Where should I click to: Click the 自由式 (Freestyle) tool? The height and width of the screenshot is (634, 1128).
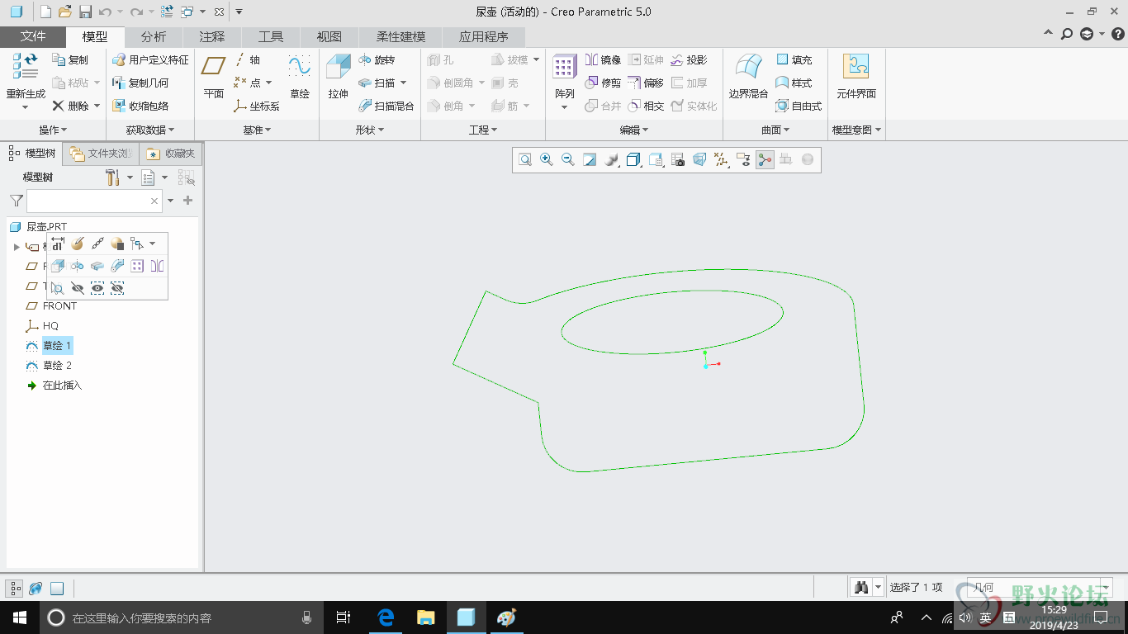point(799,106)
